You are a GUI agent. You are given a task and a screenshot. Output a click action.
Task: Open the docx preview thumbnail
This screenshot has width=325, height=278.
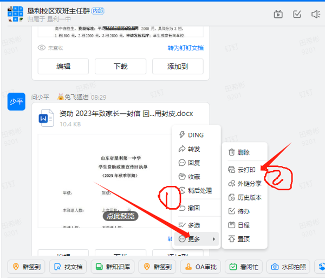[105, 181]
